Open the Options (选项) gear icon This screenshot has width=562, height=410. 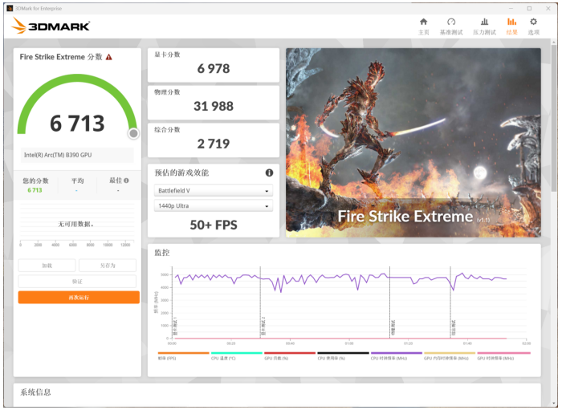[x=533, y=26]
